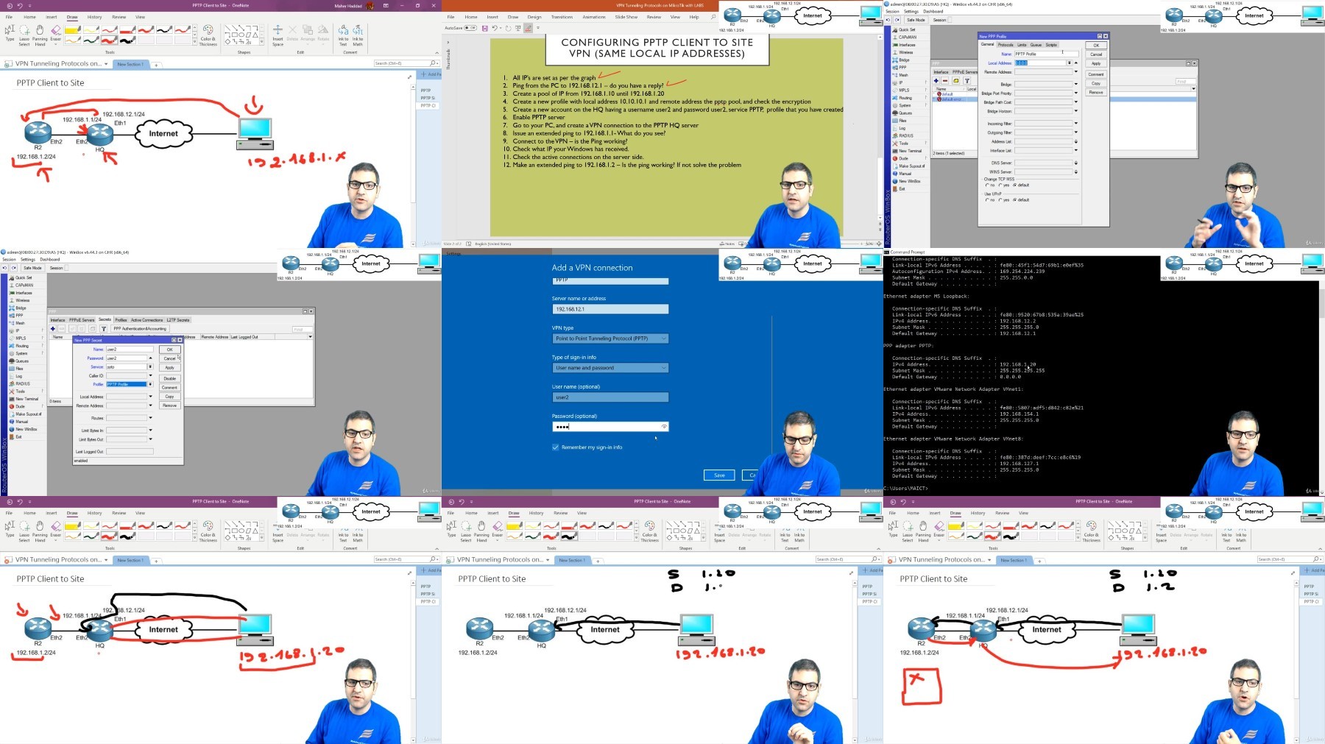Choose the Eraser in Maher Haddad's OneNote window

pyautogui.click(x=56, y=33)
